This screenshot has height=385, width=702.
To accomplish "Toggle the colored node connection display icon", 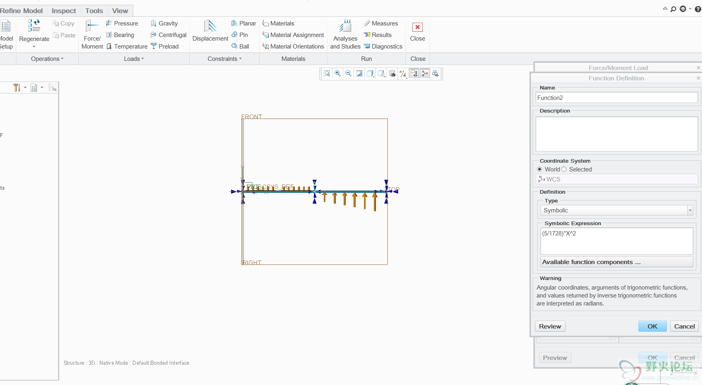I will coord(425,74).
